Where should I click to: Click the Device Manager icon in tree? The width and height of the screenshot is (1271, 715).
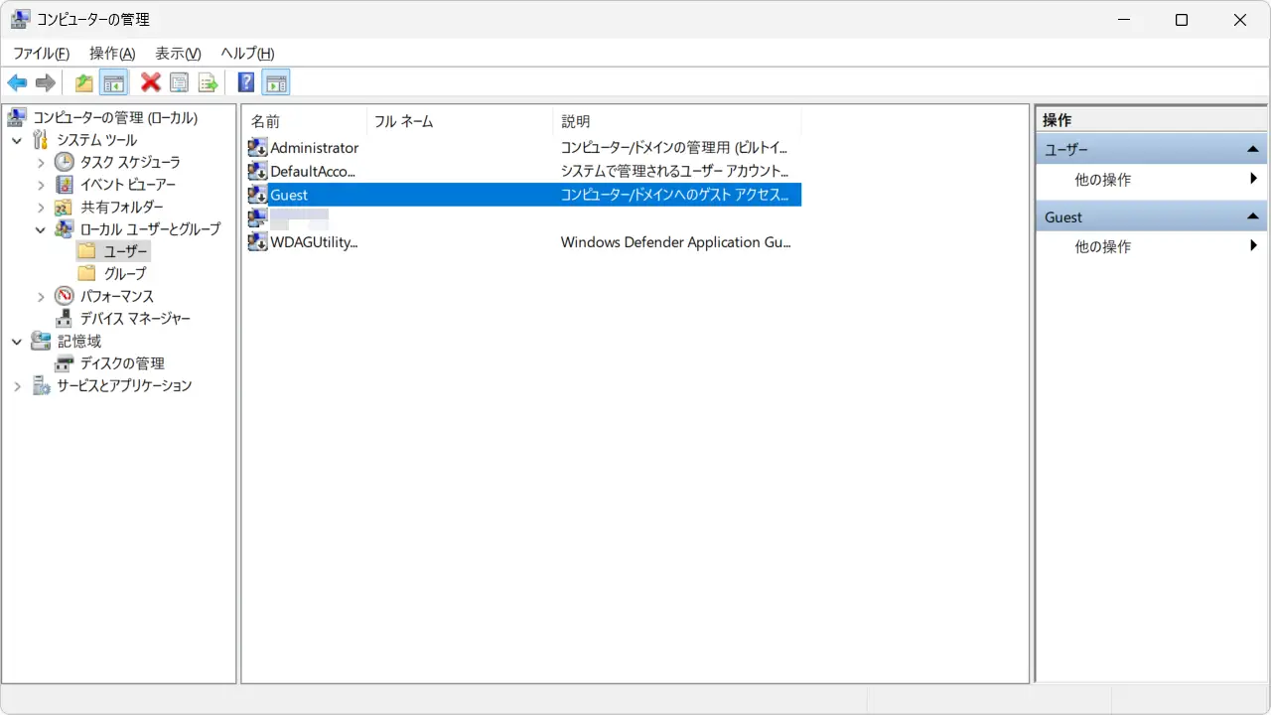65,319
